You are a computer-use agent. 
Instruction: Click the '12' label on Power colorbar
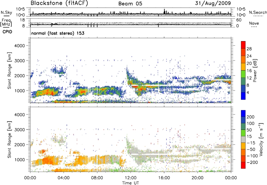[x=249, y=78]
